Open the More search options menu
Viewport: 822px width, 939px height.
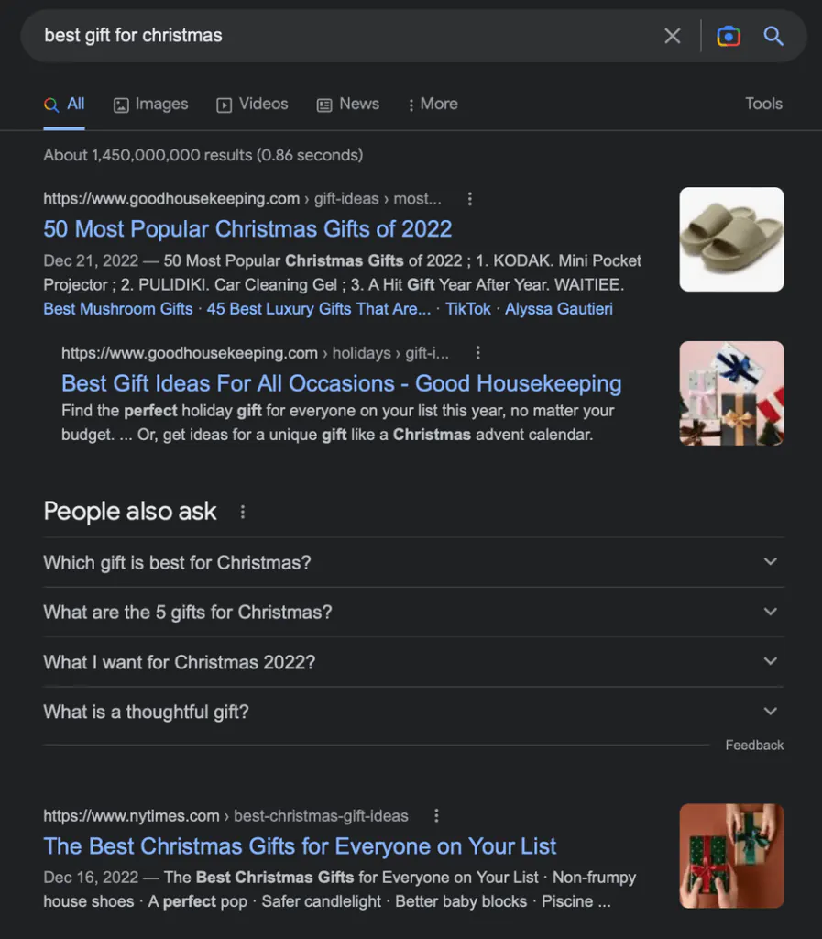433,105
